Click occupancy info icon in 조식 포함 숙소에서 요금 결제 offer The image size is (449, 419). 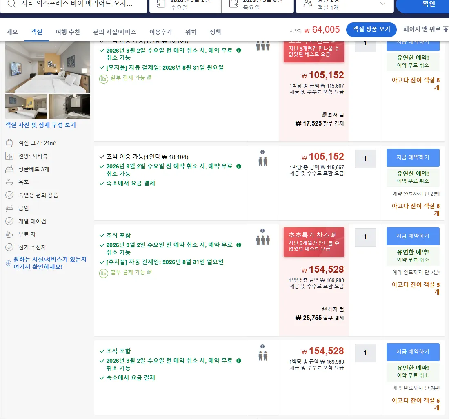(x=262, y=346)
